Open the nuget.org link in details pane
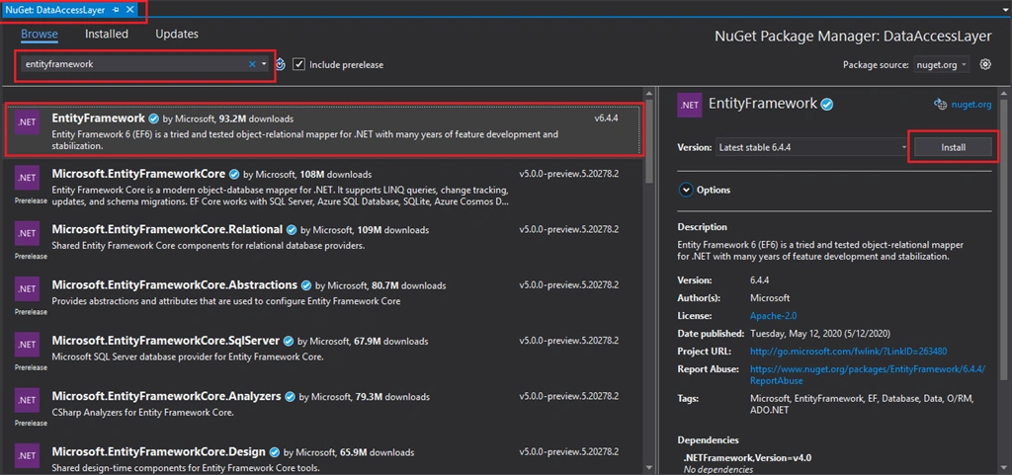The image size is (1012, 475). 971,104
